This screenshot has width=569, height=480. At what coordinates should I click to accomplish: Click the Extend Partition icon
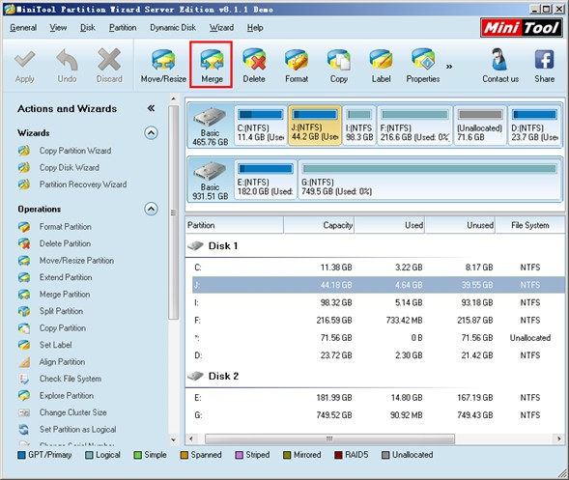pos(24,277)
